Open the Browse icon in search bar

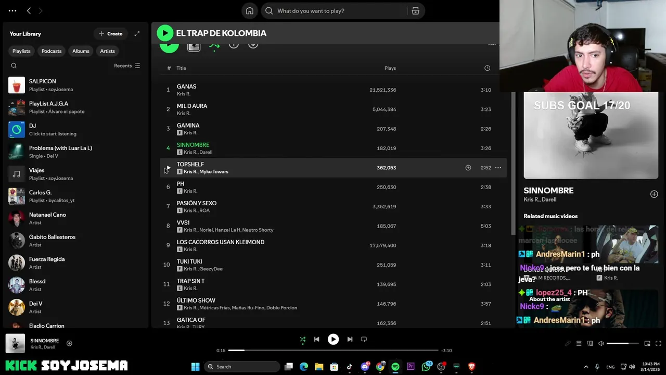pos(415,11)
